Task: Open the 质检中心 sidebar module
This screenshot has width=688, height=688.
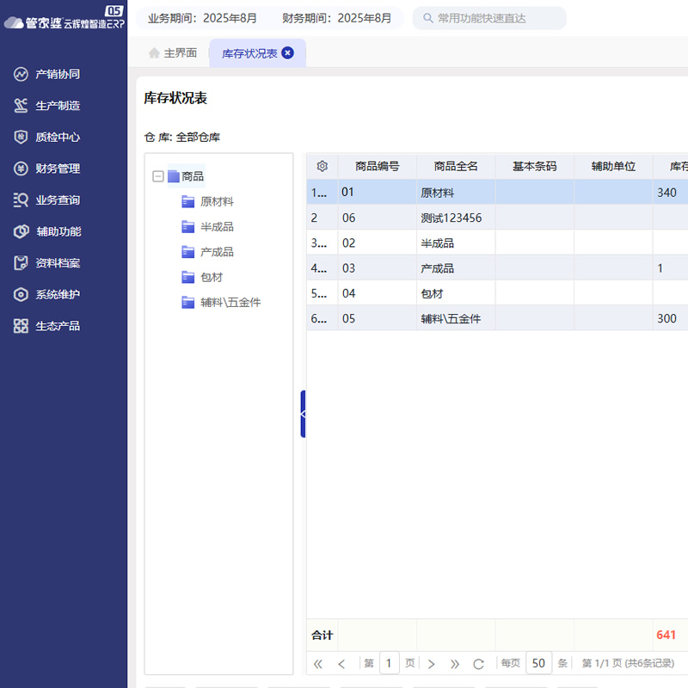Action: (x=46, y=138)
